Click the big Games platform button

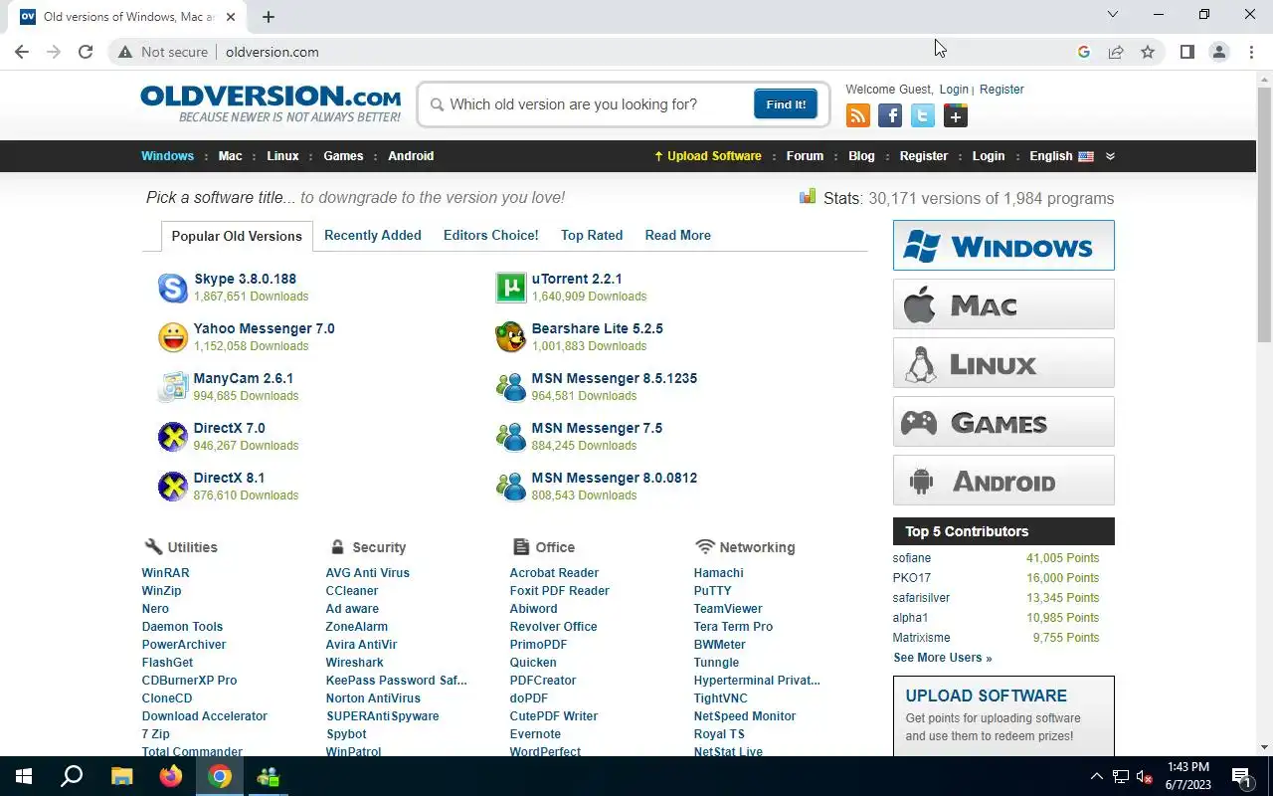1003,421
